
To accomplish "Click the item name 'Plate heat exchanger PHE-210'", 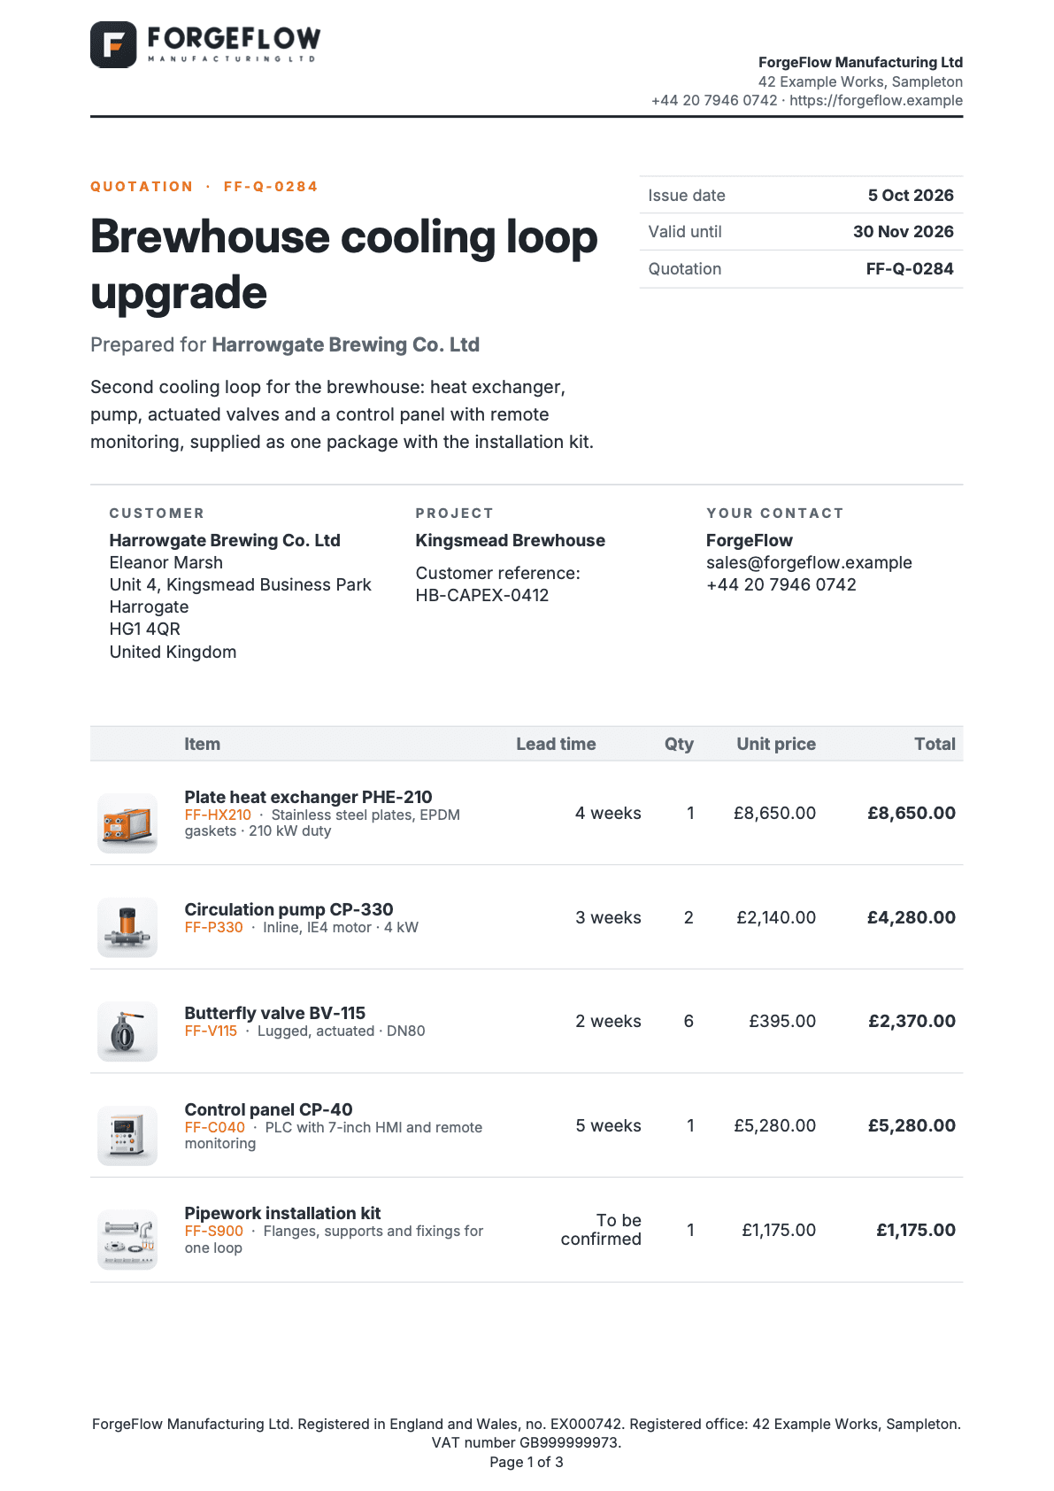I will pyautogui.click(x=308, y=797).
